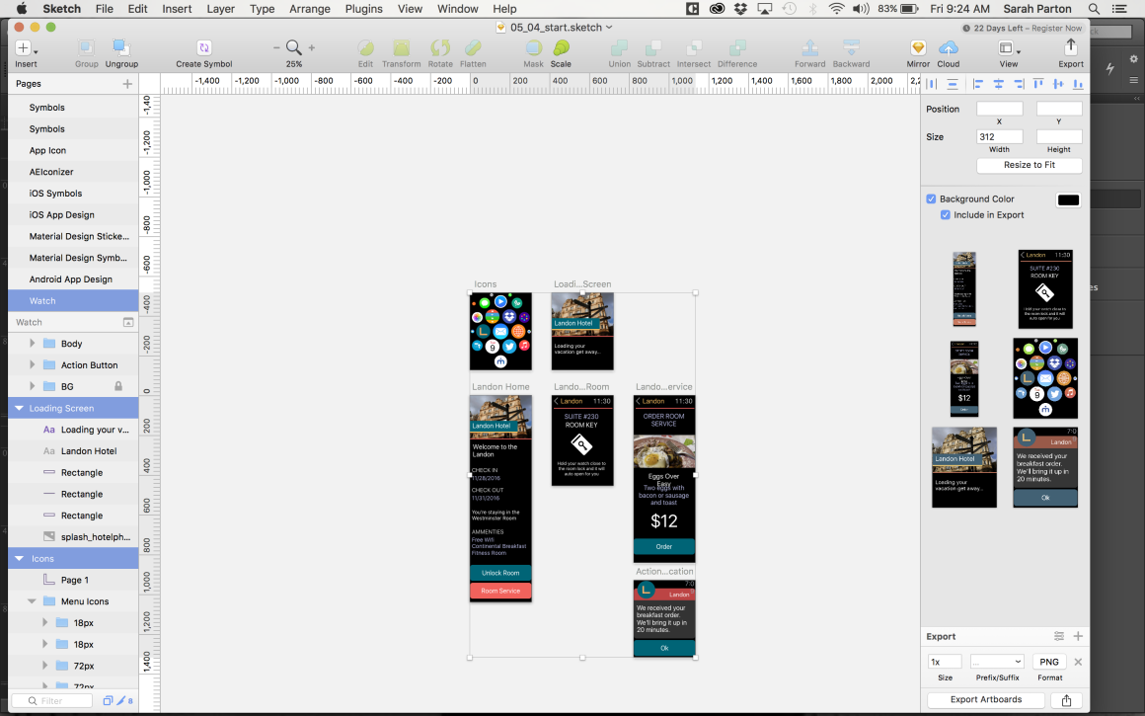Expand the BG layer group
The width and height of the screenshot is (1145, 716).
tap(33, 386)
